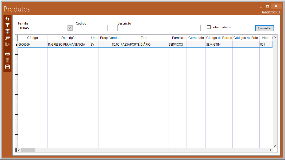
Task: Click the Descrição search field
Action: 159,28
